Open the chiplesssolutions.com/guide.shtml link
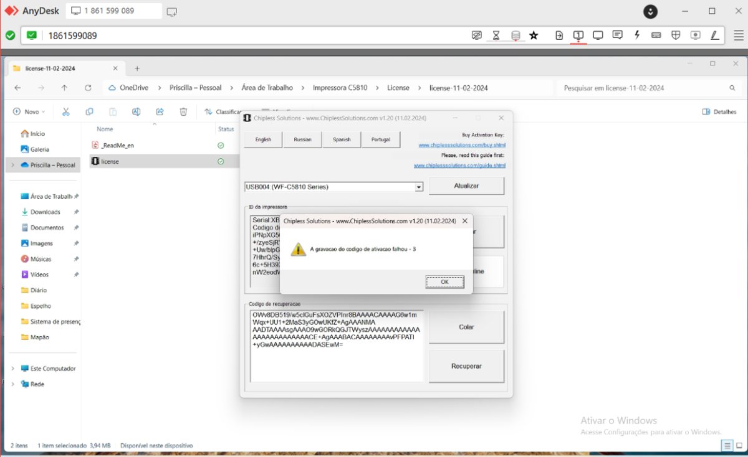 (x=459, y=166)
